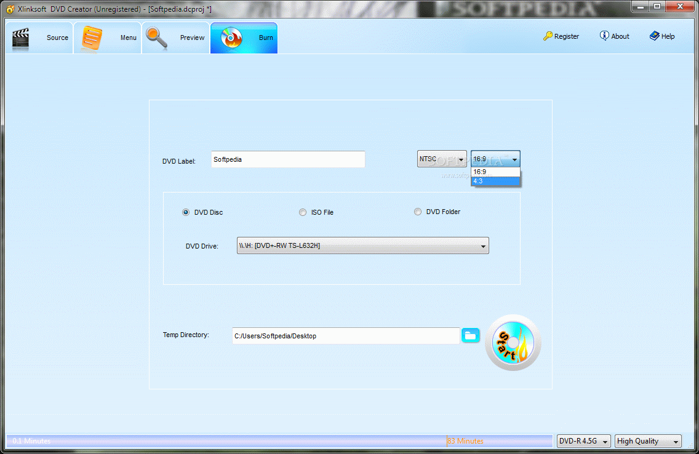Pick 16:9 from the aspect ratio list
Image resolution: width=699 pixels, height=454 pixels.
click(x=495, y=172)
